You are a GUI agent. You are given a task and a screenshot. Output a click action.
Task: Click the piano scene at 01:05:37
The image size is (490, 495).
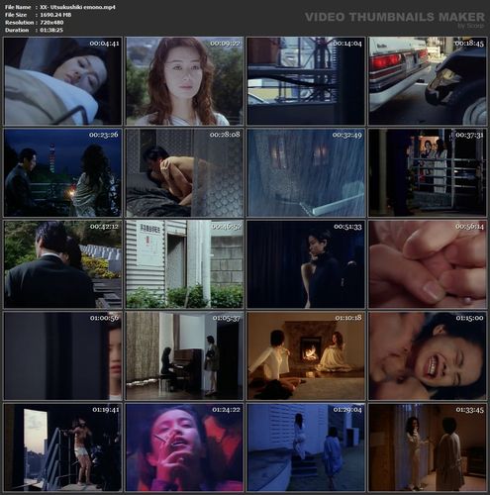coord(185,355)
